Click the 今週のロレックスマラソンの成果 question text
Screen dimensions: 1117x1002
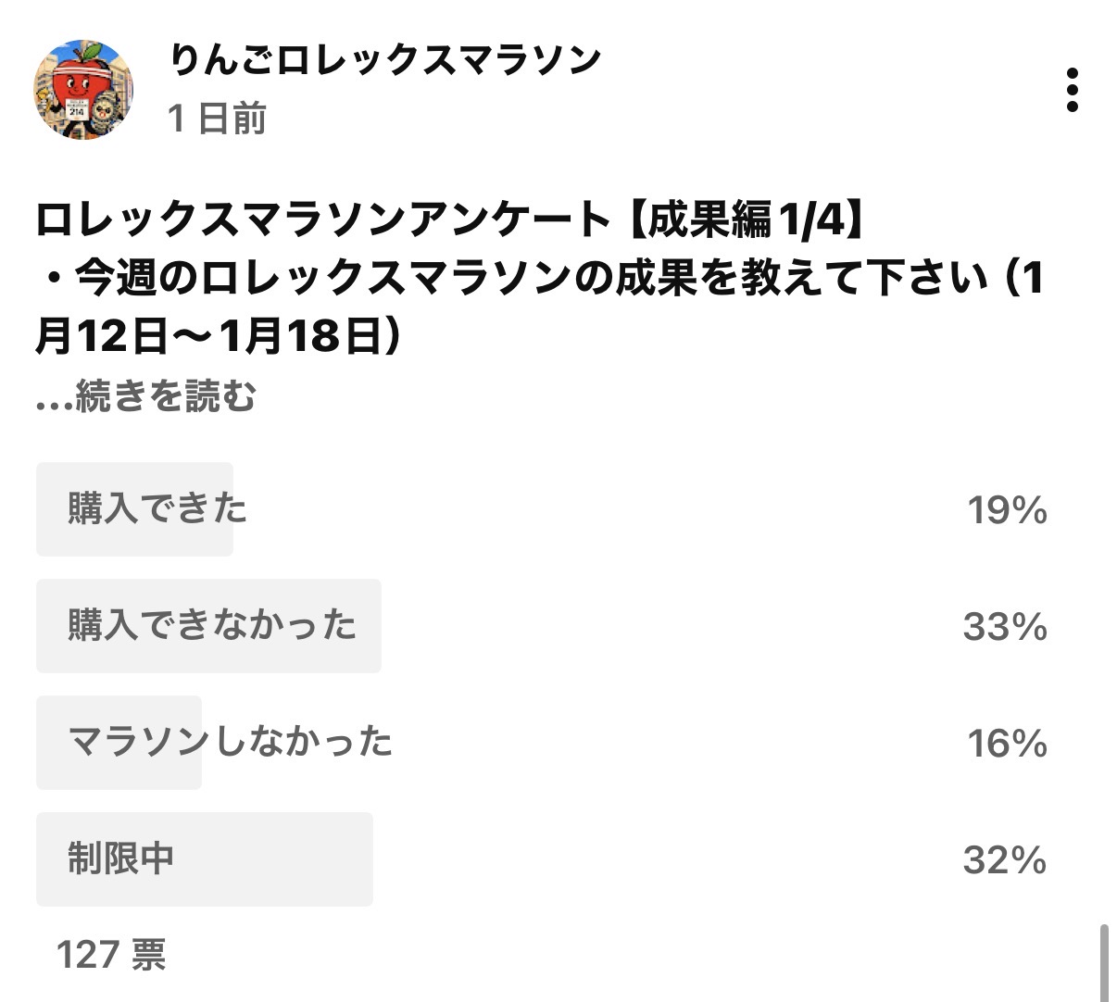(537, 279)
